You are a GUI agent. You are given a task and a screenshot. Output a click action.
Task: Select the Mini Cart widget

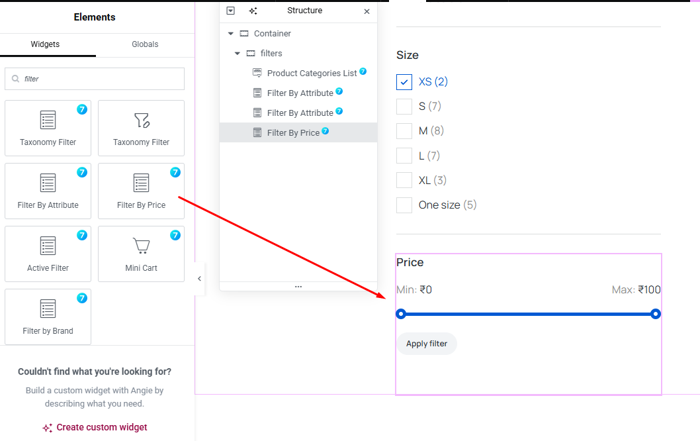tap(141, 254)
